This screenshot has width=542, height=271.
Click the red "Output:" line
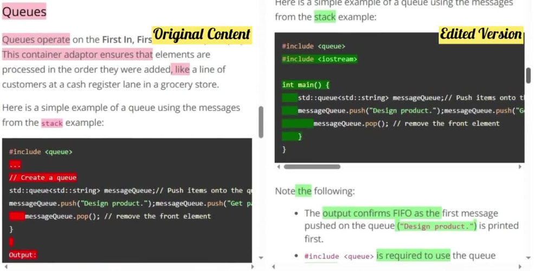click(x=23, y=255)
